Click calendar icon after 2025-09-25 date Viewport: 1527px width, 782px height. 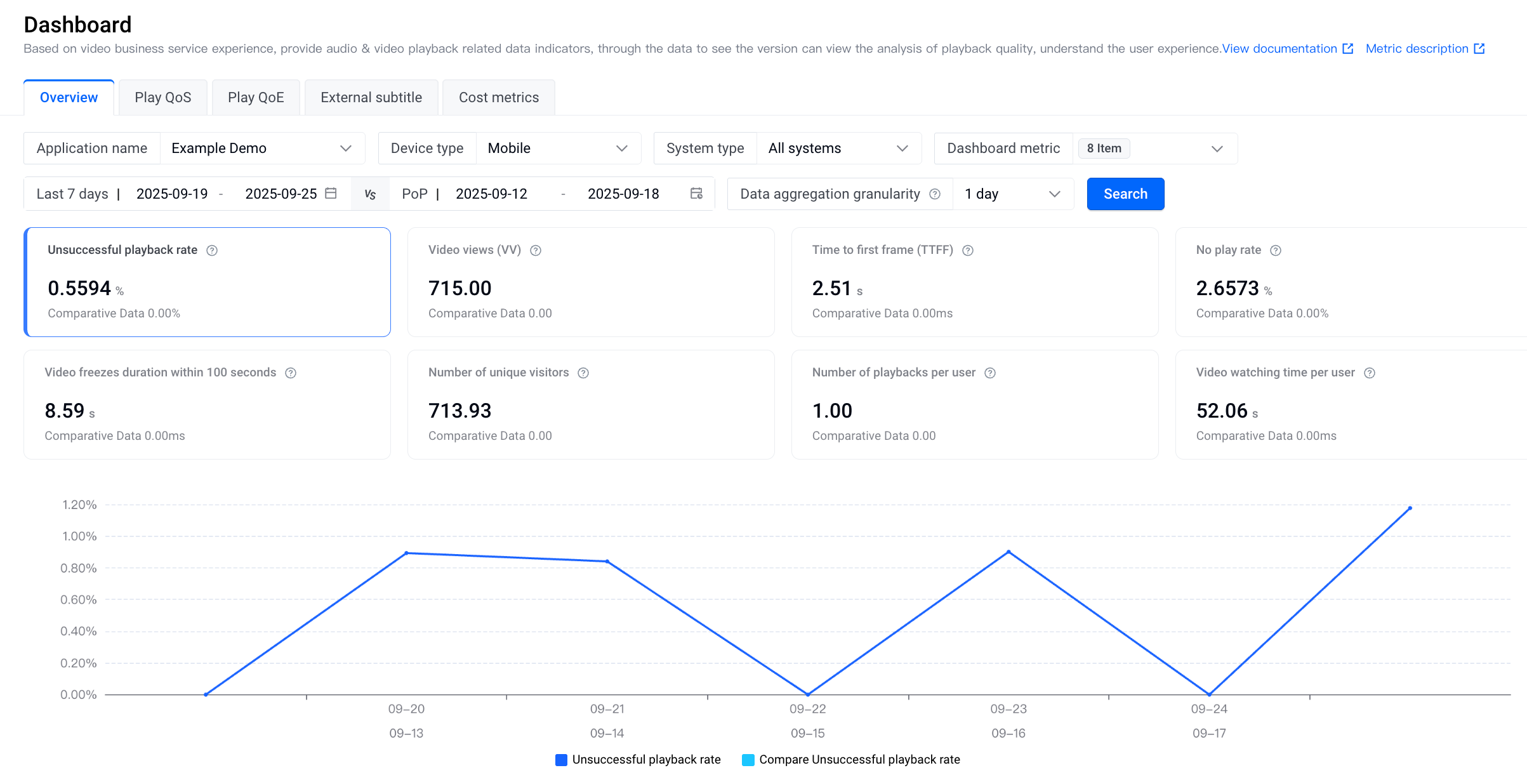click(x=331, y=194)
